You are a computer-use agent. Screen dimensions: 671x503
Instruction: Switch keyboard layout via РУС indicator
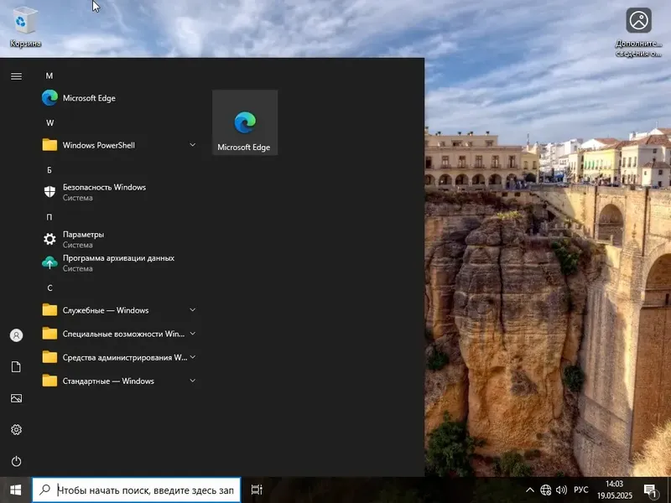tap(582, 489)
